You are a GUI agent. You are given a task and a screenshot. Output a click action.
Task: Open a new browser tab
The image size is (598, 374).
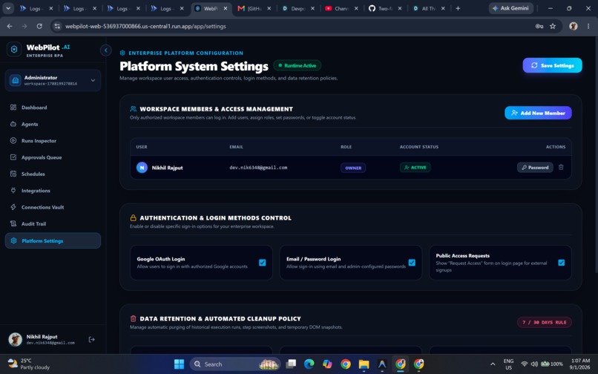(x=458, y=8)
